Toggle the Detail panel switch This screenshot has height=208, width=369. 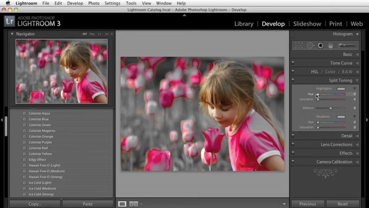tap(293, 136)
